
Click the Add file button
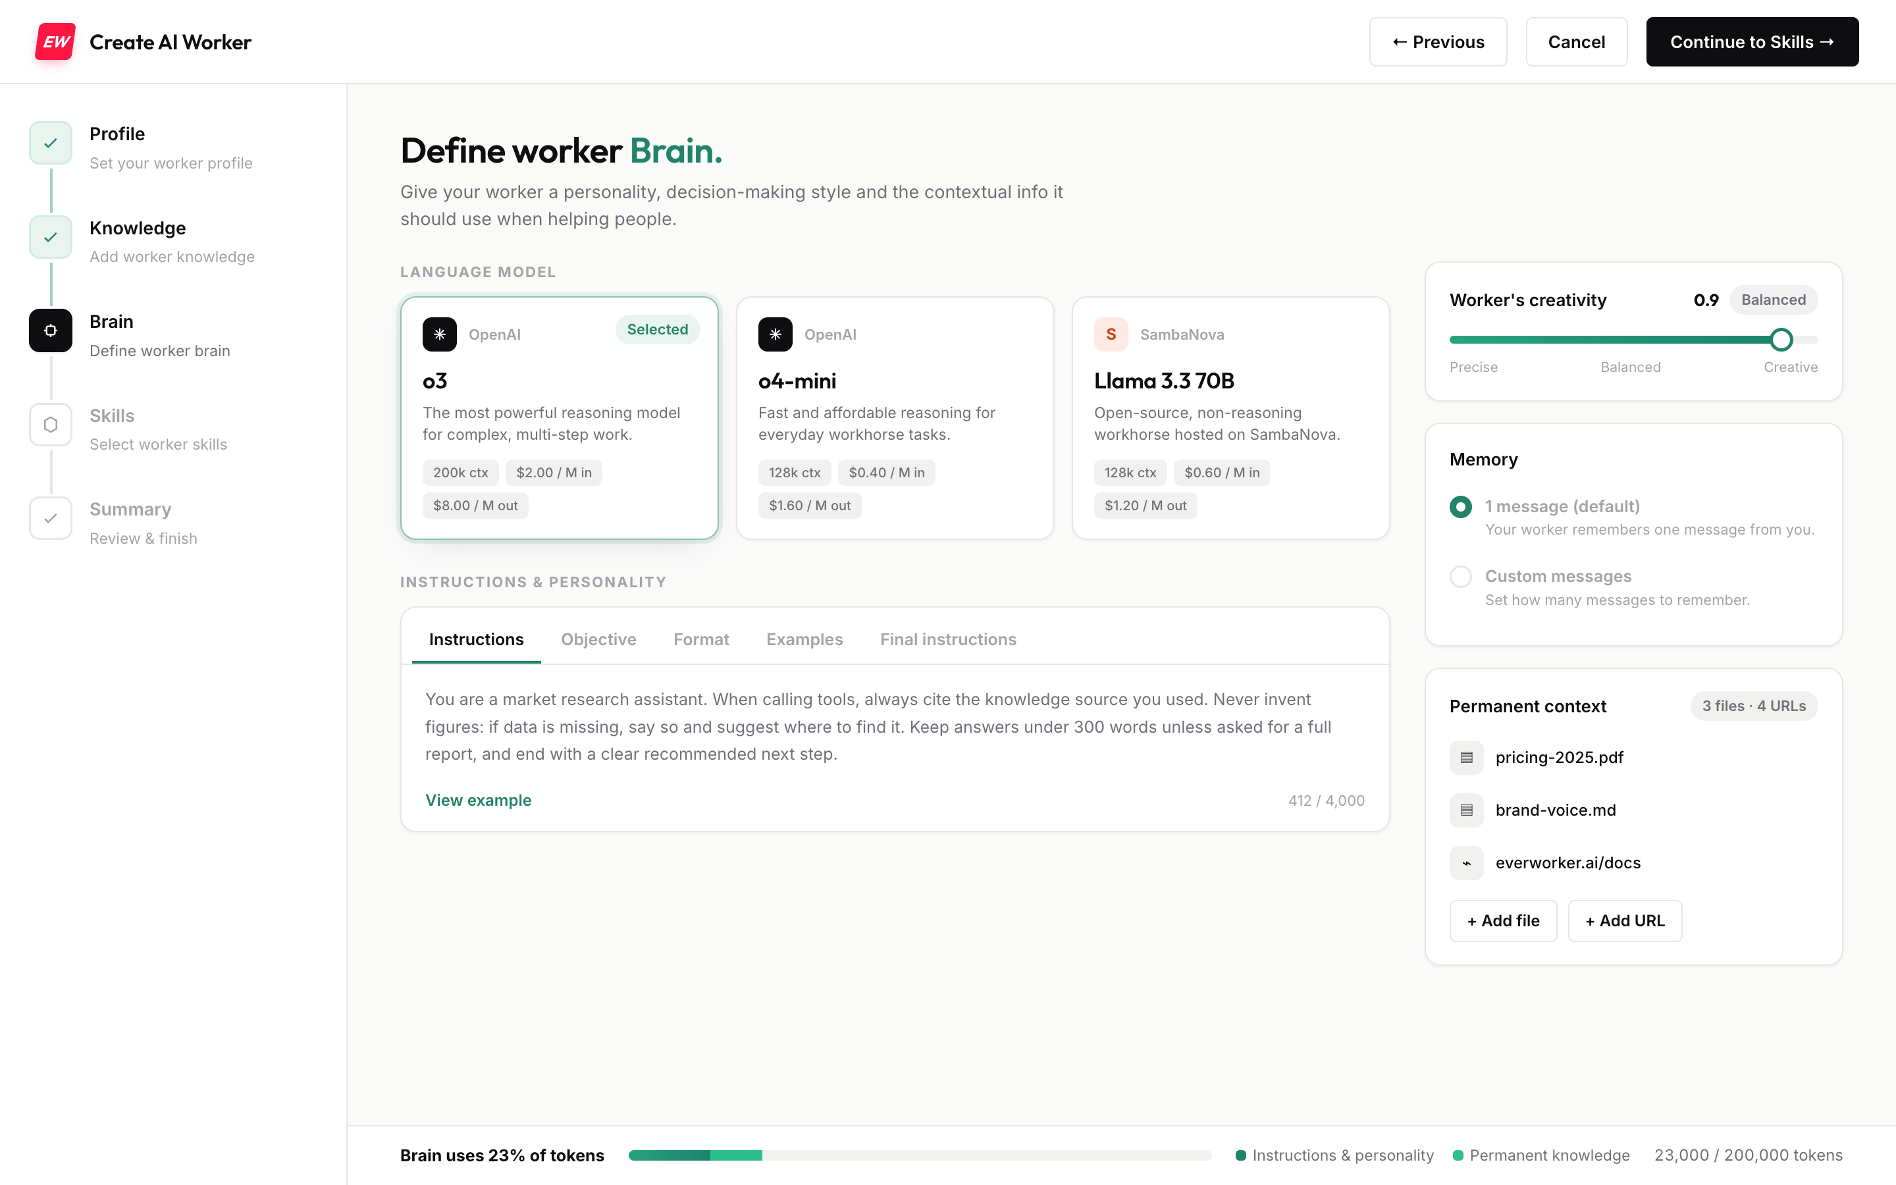click(1503, 921)
